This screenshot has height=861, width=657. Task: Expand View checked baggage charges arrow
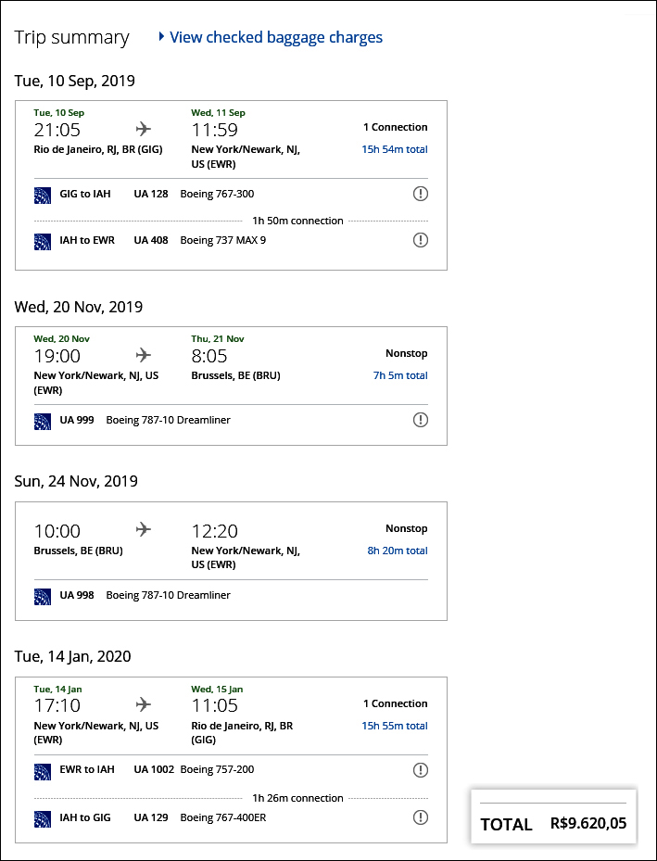pos(162,37)
